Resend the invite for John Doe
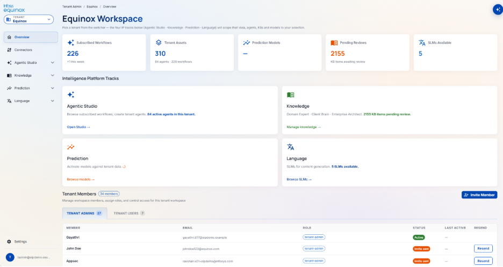503x267 pixels. pos(483,248)
